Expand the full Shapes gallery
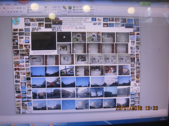 60,12
